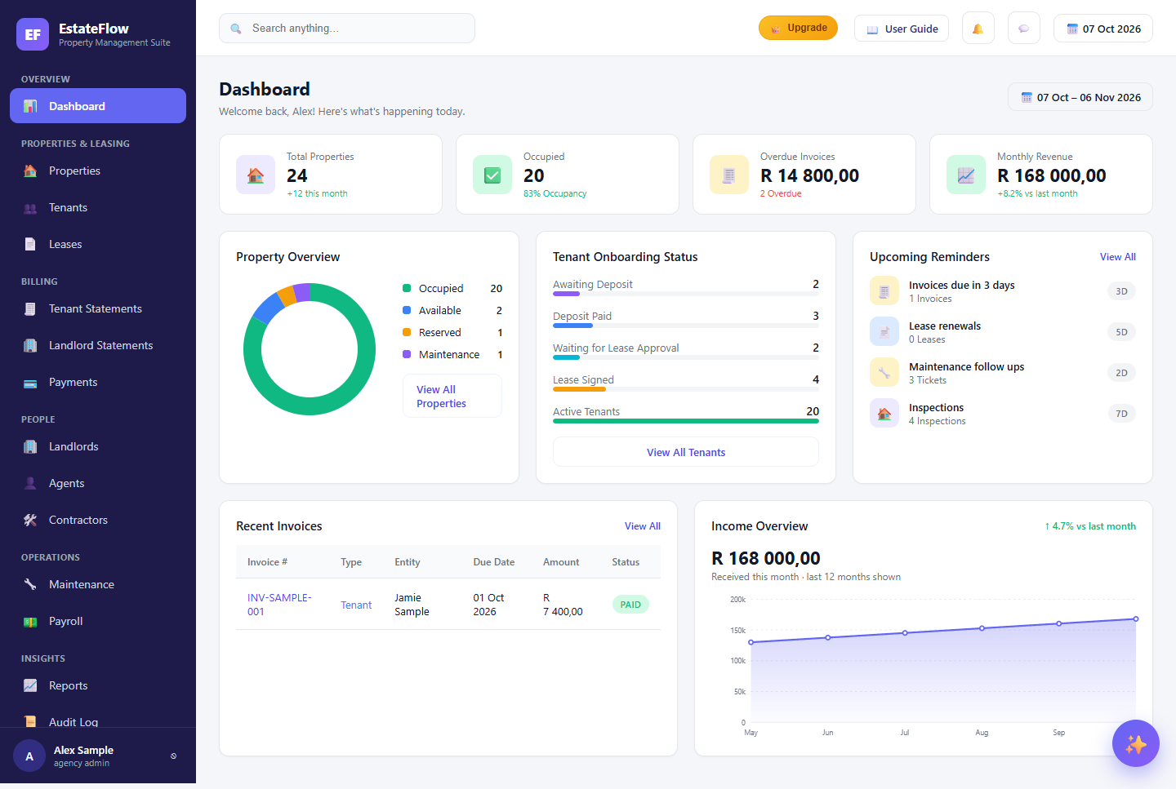Open the 07 Oct 2026 date picker
Image resolution: width=1176 pixels, height=789 pixels.
pyautogui.click(x=1103, y=29)
